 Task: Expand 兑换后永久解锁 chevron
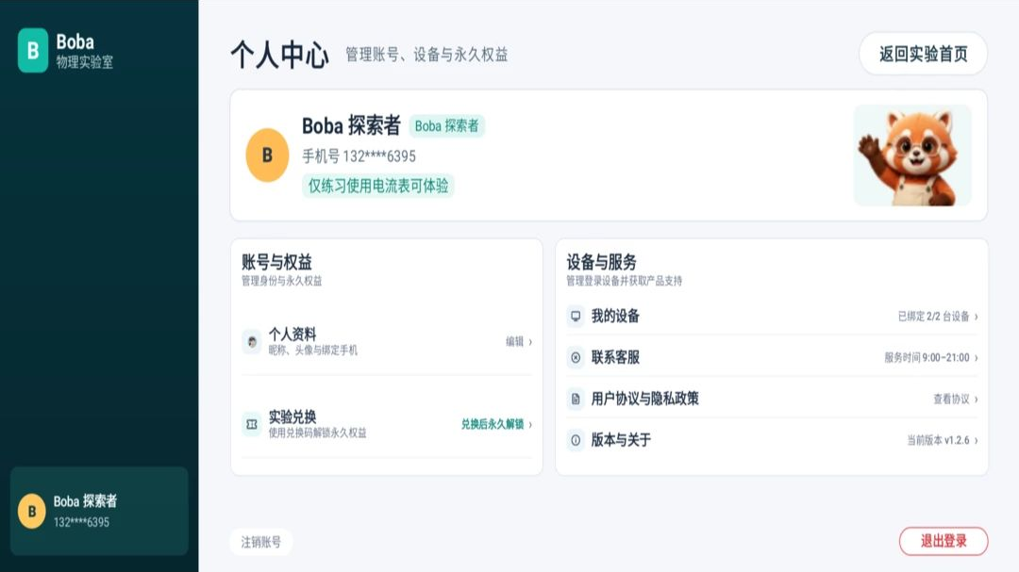point(530,425)
